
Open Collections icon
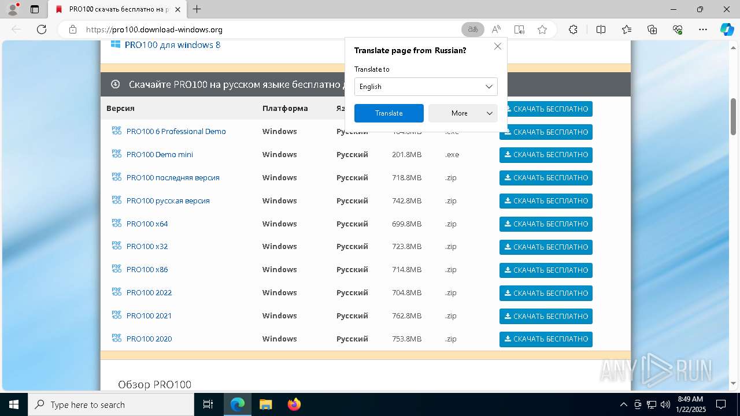coord(652,29)
